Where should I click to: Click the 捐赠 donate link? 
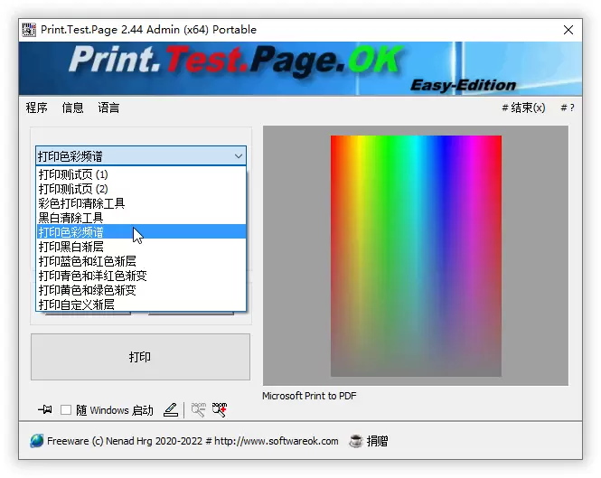(x=377, y=441)
